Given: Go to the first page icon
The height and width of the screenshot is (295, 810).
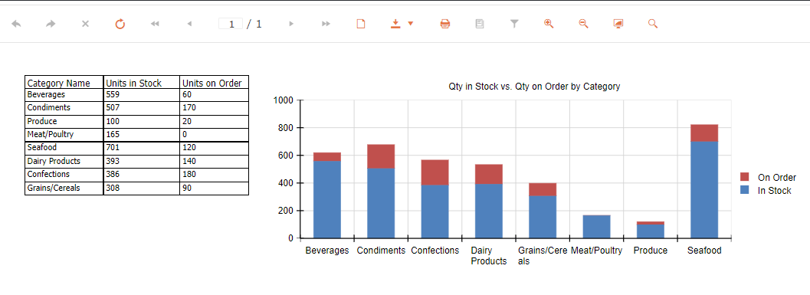Looking at the screenshot, I should [155, 24].
